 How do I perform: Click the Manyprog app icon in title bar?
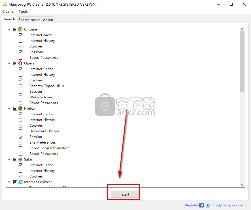(5, 4)
